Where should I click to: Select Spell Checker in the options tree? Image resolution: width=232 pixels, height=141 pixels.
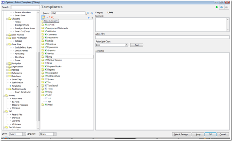click(17, 82)
